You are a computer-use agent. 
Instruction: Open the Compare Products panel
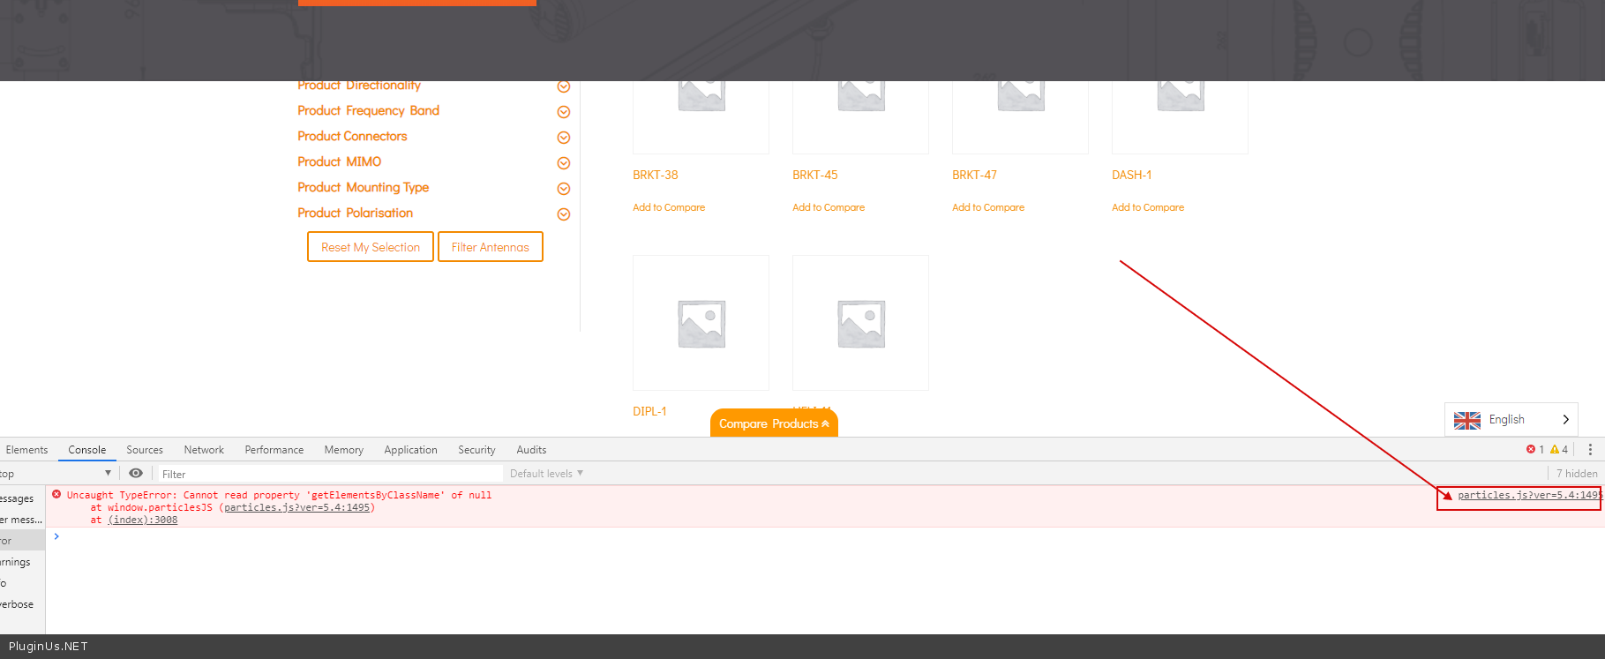click(774, 423)
